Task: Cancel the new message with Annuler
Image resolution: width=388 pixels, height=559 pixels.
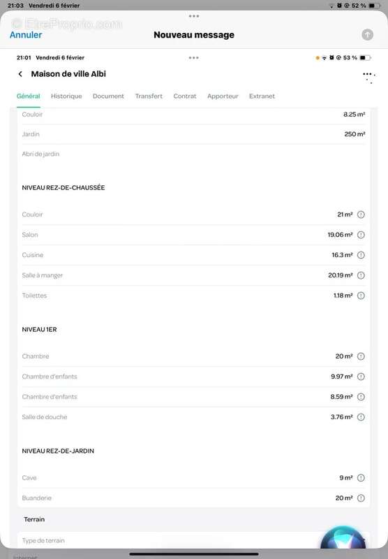Action: [26, 34]
